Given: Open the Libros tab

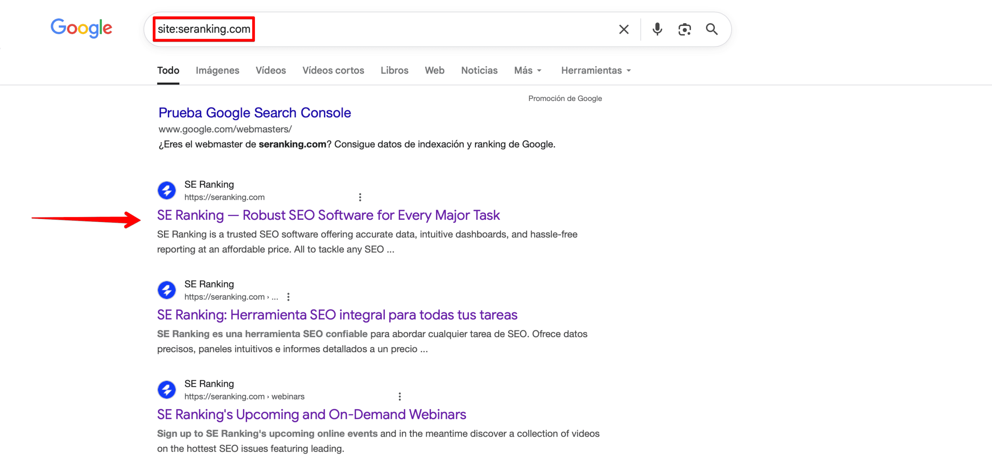Looking at the screenshot, I should tap(394, 70).
